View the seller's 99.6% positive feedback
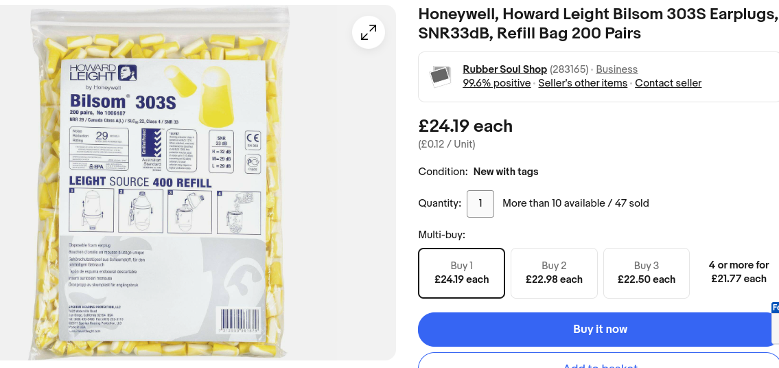Viewport: 779px width, 368px height. 496,83
